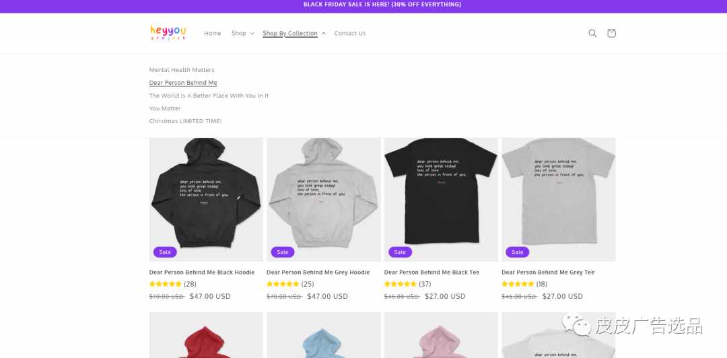
Task: Select Mental Health Matters collection
Action: [x=182, y=69]
